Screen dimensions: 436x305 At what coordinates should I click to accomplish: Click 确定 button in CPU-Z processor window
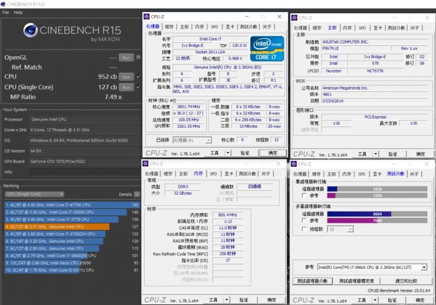(x=272, y=152)
